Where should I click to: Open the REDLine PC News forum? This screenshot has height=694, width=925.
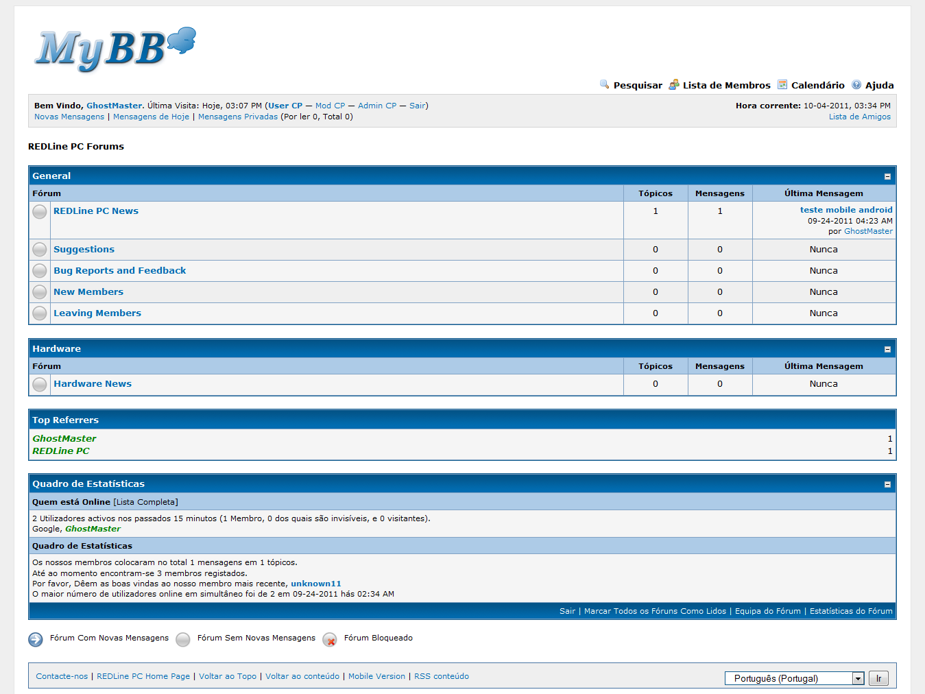click(96, 211)
